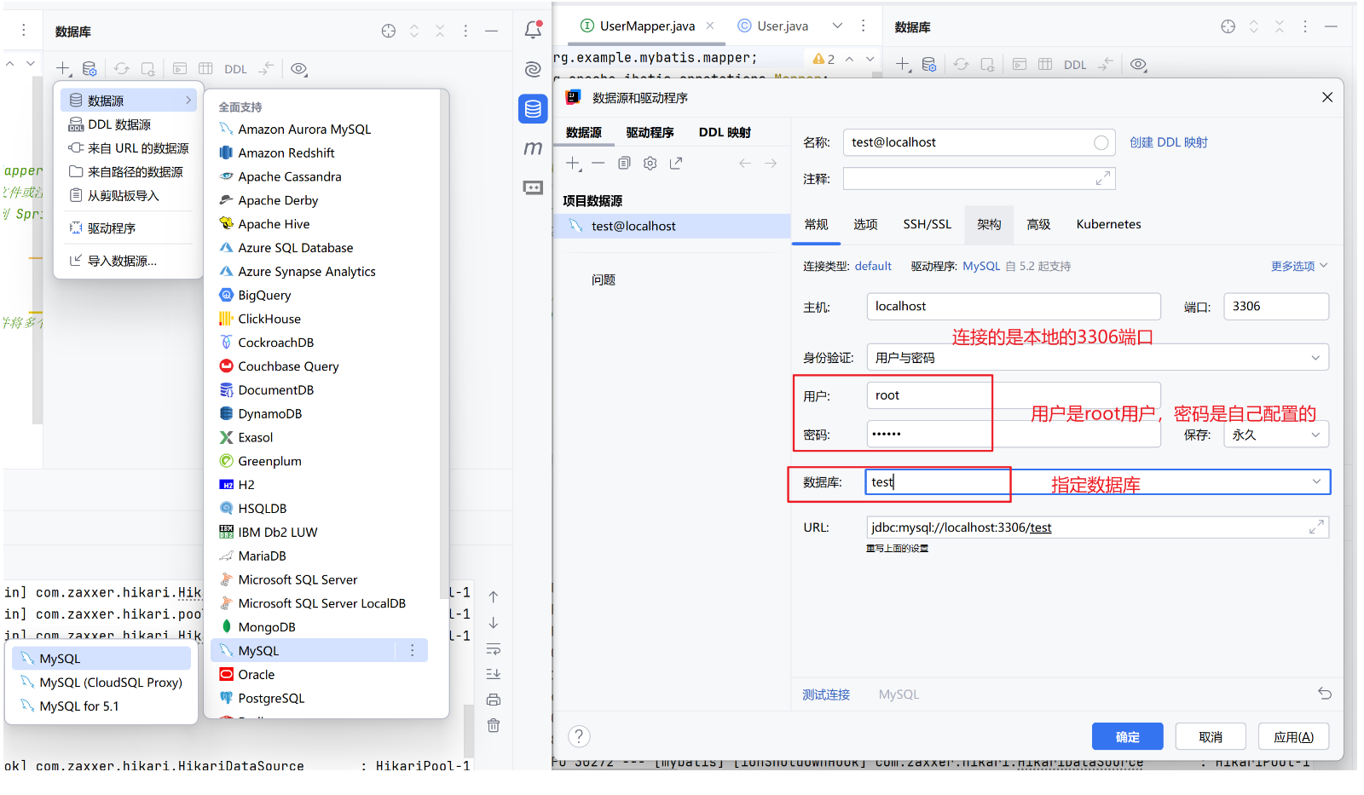
Task: Select 从剪贴板导入 menu item
Action: coord(130,196)
